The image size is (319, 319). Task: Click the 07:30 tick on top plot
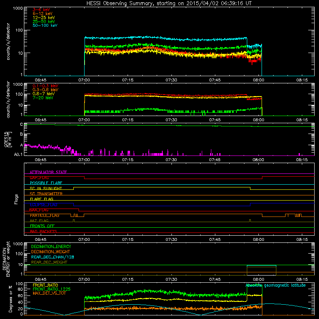[x=171, y=80]
